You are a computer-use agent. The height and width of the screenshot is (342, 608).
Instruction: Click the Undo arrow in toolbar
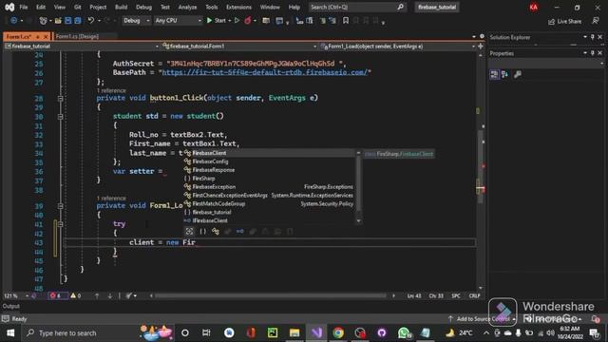[x=91, y=21]
